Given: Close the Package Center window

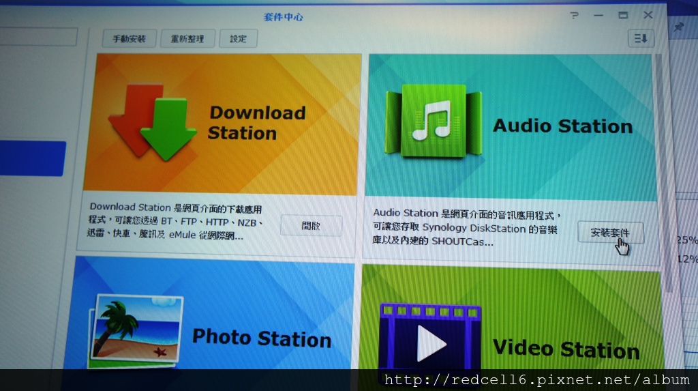Looking at the screenshot, I should pos(648,15).
